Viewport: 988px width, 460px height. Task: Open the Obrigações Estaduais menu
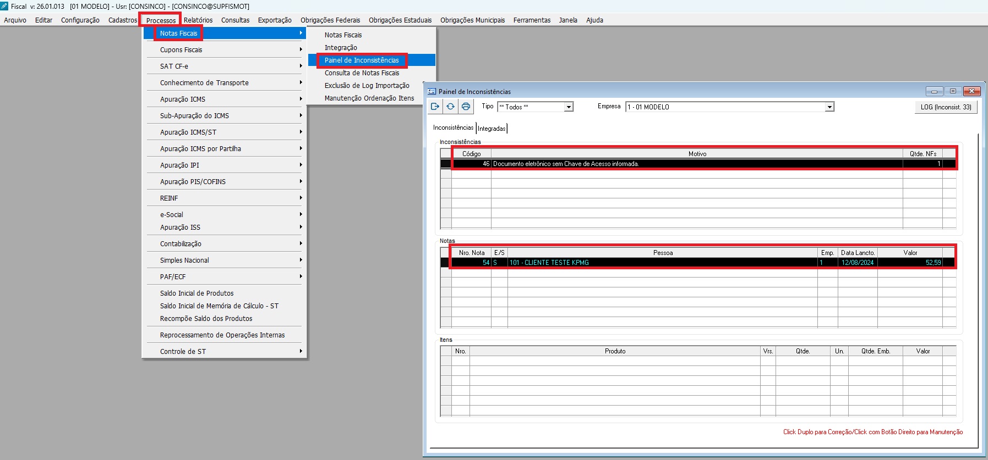(400, 20)
